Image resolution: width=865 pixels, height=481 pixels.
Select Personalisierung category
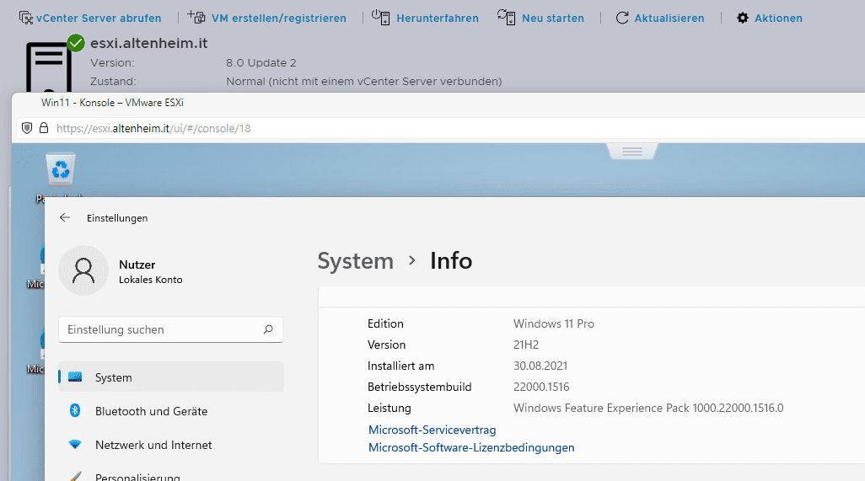click(x=171, y=475)
